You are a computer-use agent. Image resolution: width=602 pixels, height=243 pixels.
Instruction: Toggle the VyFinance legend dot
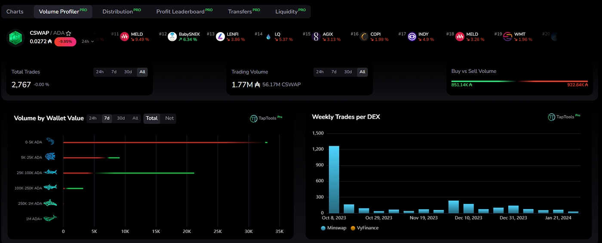coord(353,228)
